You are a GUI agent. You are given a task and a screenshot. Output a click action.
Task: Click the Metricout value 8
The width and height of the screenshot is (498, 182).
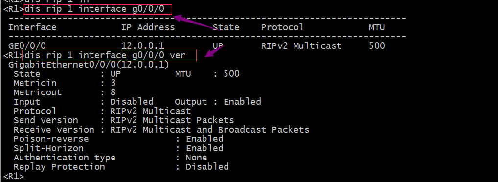tap(113, 93)
